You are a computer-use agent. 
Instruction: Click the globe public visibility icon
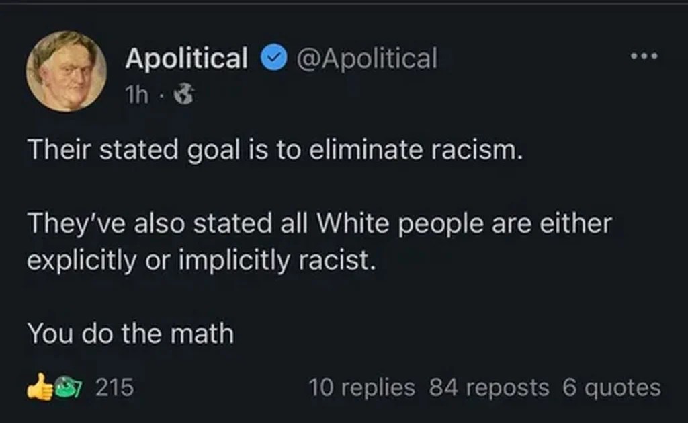coord(183,95)
